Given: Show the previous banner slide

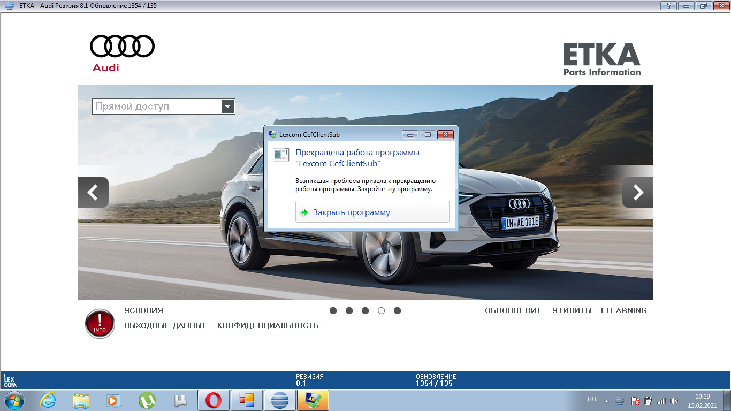Looking at the screenshot, I should pos(93,192).
